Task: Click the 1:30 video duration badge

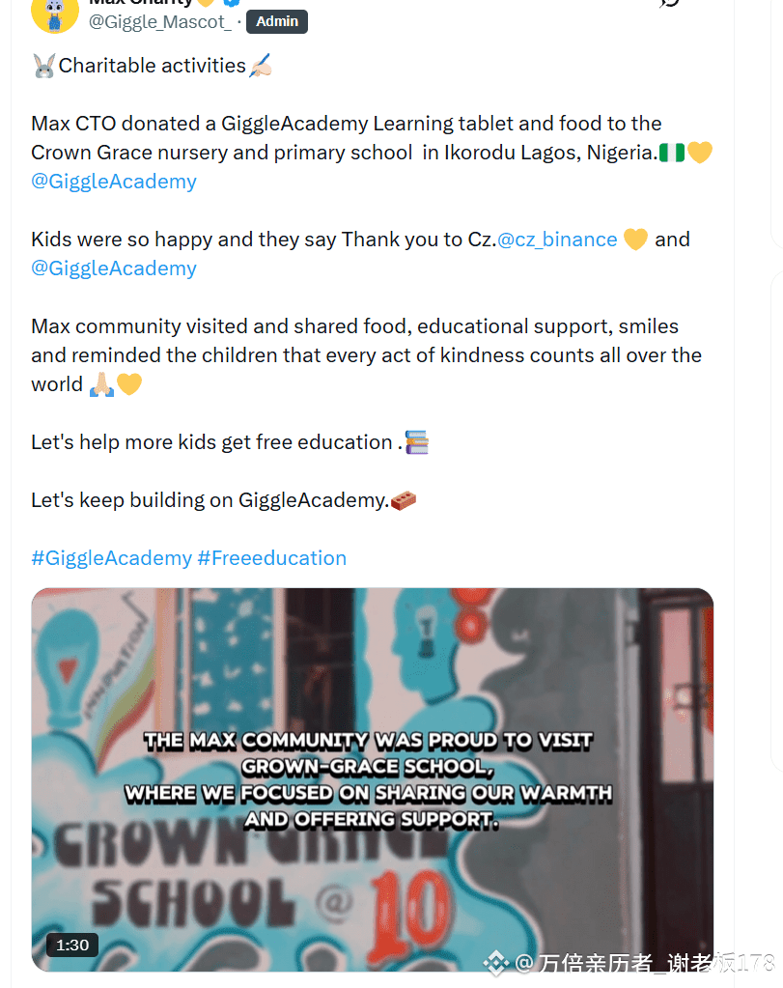Action: [72, 946]
